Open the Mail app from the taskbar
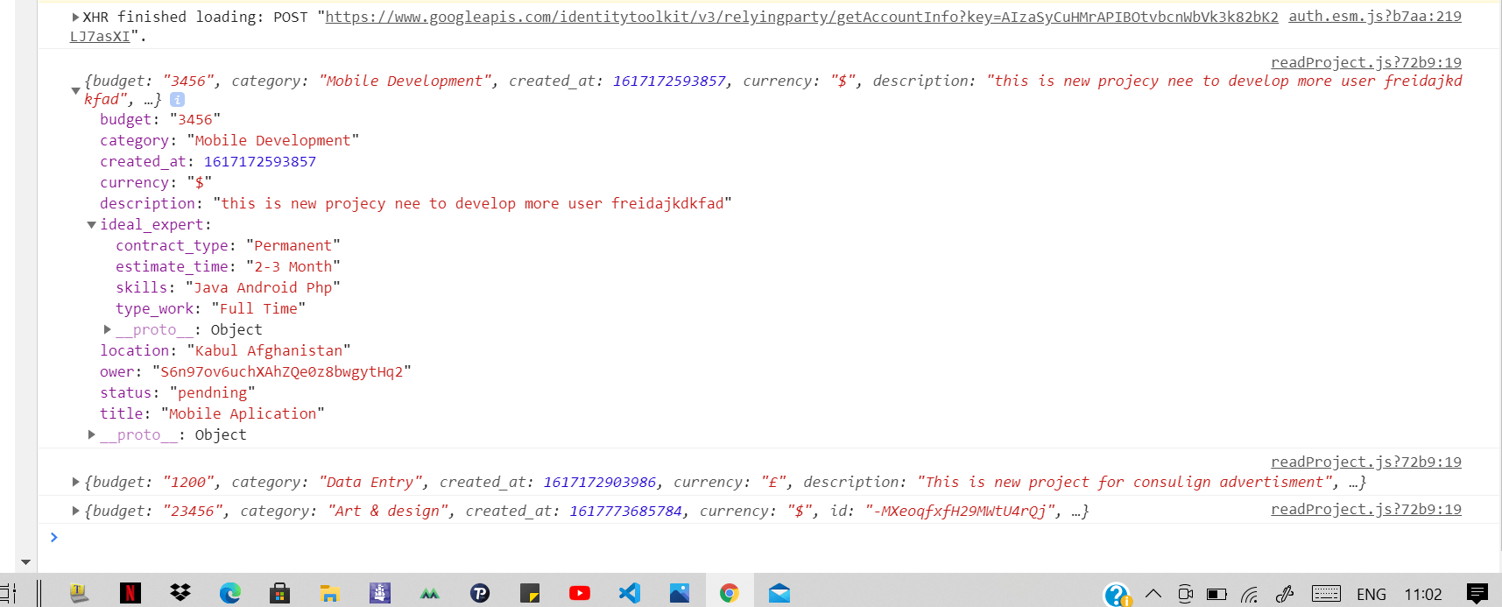This screenshot has height=607, width=1502. click(x=779, y=593)
